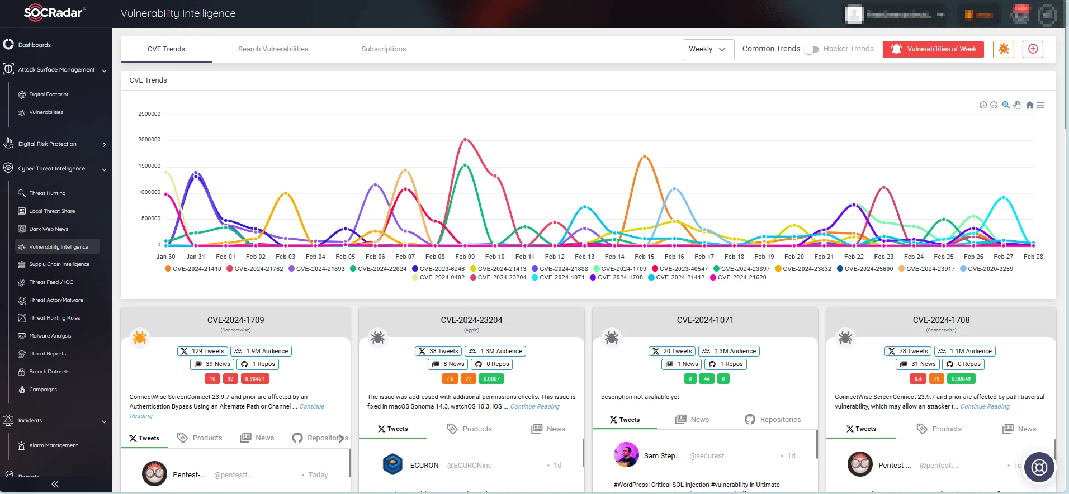Open Repositories tab on CVE-2024-1071 card

[x=773, y=420]
